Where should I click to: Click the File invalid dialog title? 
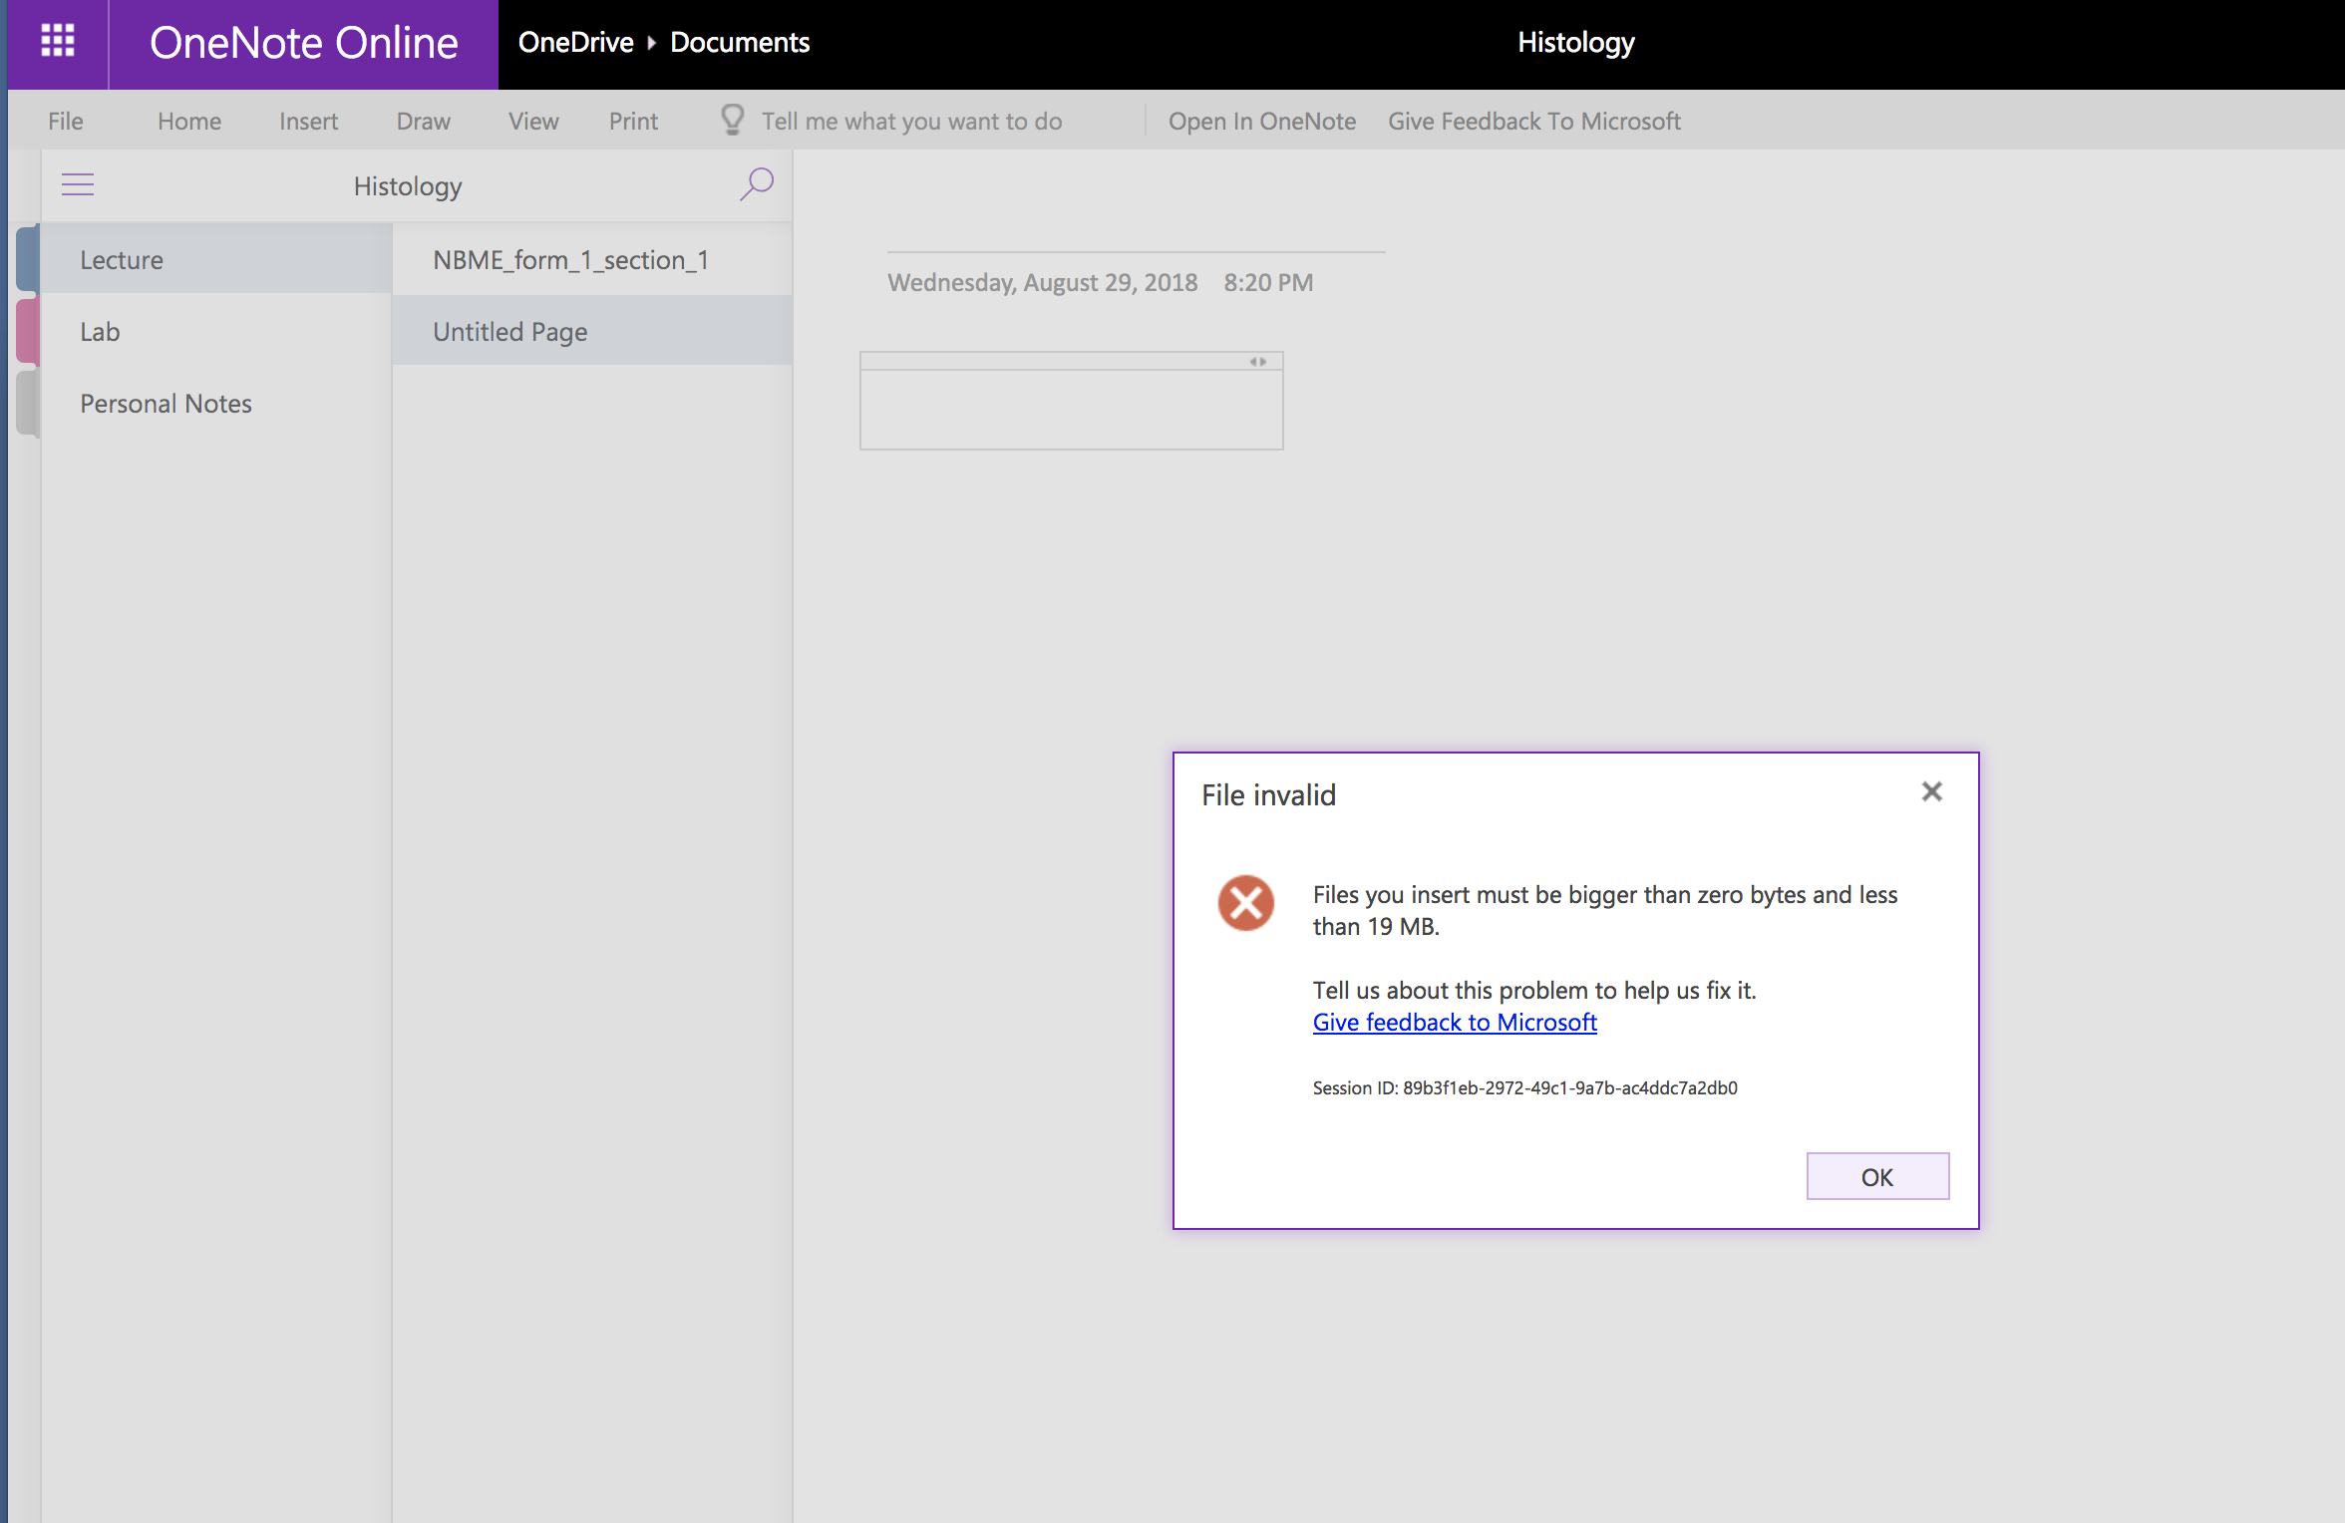pos(1268,794)
